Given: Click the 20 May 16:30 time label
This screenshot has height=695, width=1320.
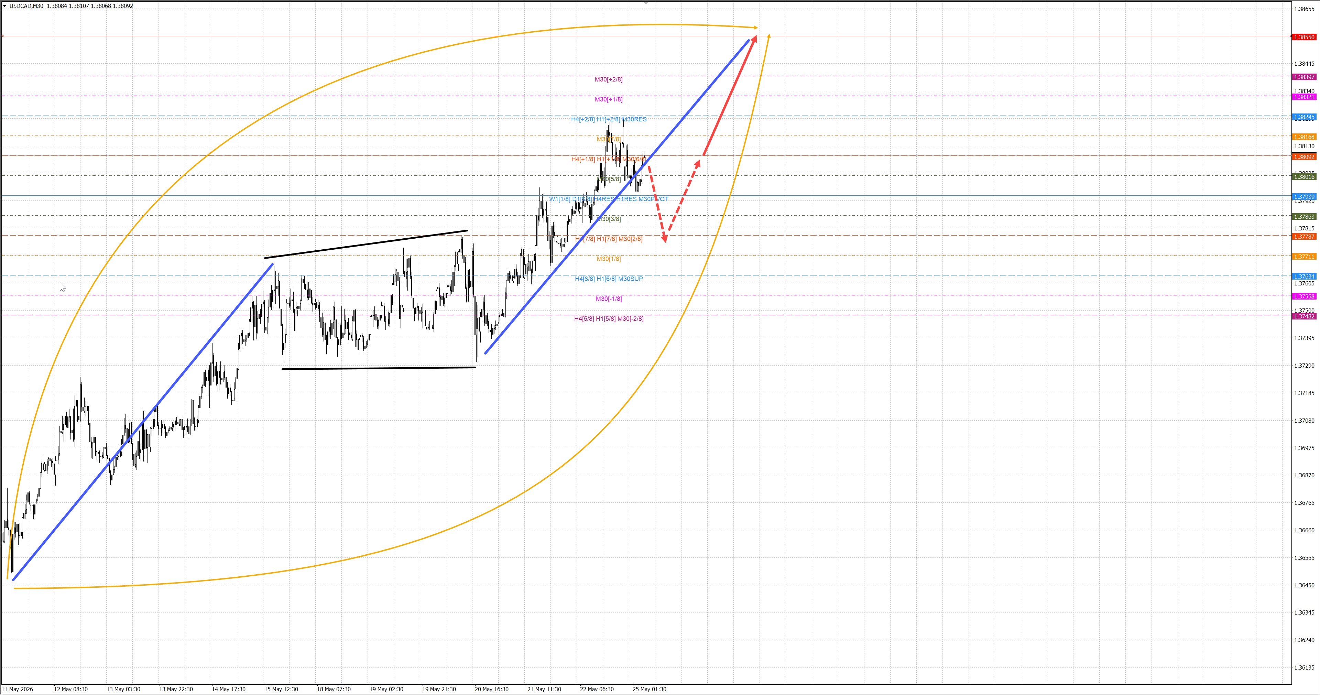Looking at the screenshot, I should pyautogui.click(x=491, y=689).
